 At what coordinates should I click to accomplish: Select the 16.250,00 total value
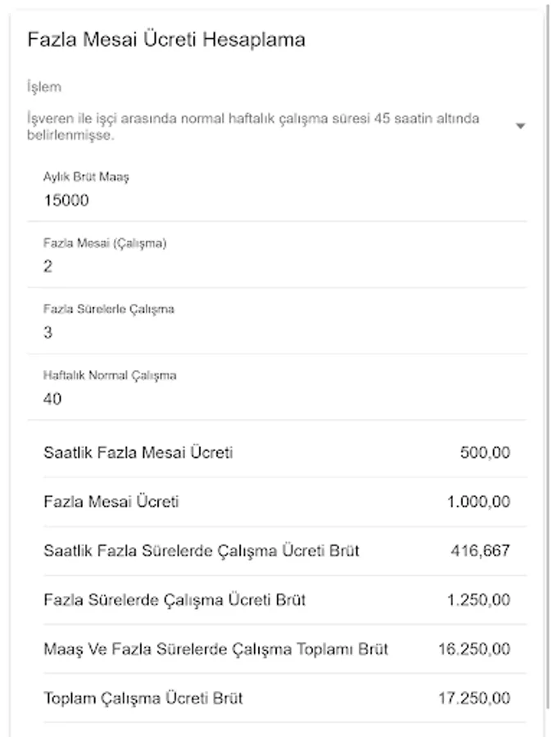click(x=474, y=649)
